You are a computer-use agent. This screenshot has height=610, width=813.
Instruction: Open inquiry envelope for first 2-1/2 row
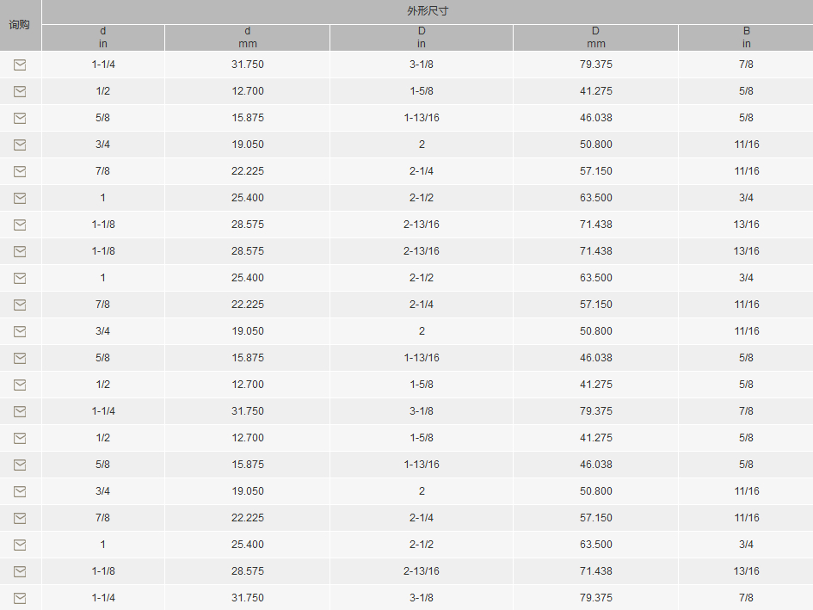(20, 198)
